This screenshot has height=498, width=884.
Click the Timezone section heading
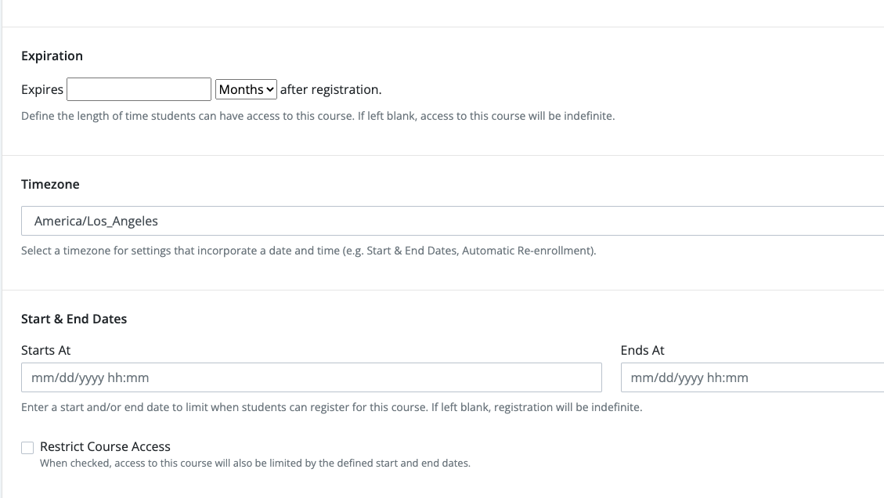point(50,184)
